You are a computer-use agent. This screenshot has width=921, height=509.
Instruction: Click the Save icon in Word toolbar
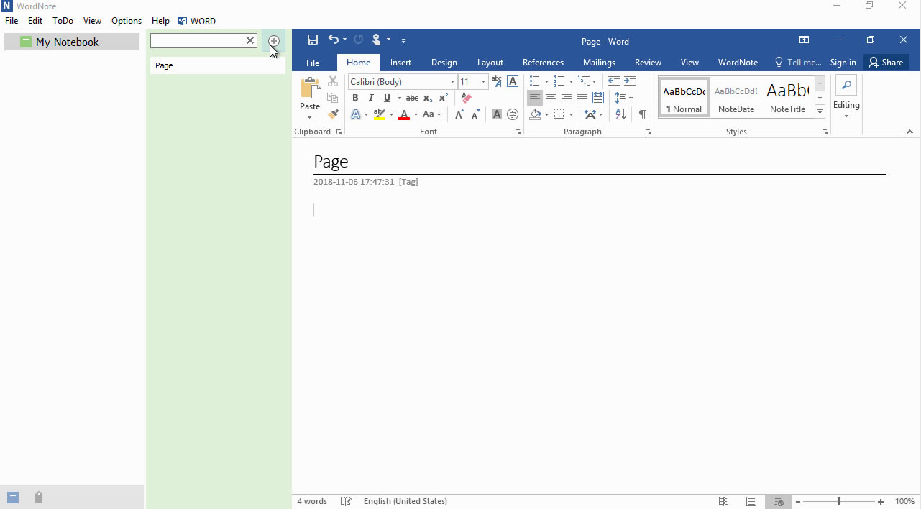point(313,40)
